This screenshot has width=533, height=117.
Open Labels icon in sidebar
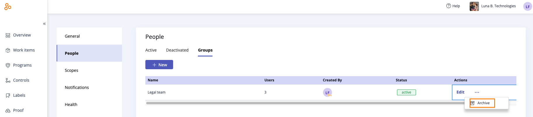[x=8, y=96]
